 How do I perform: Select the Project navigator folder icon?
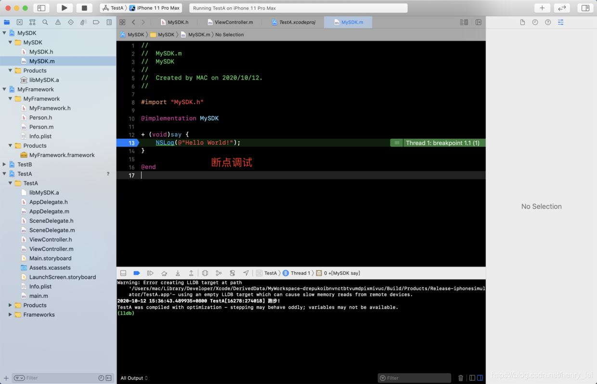click(7, 22)
